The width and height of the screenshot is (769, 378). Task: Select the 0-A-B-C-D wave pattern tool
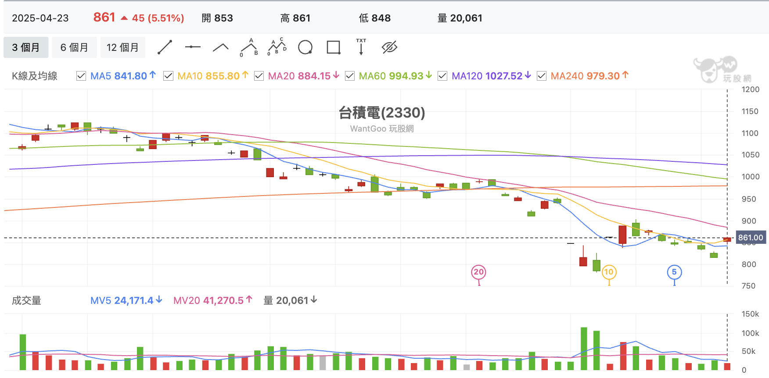click(x=277, y=47)
